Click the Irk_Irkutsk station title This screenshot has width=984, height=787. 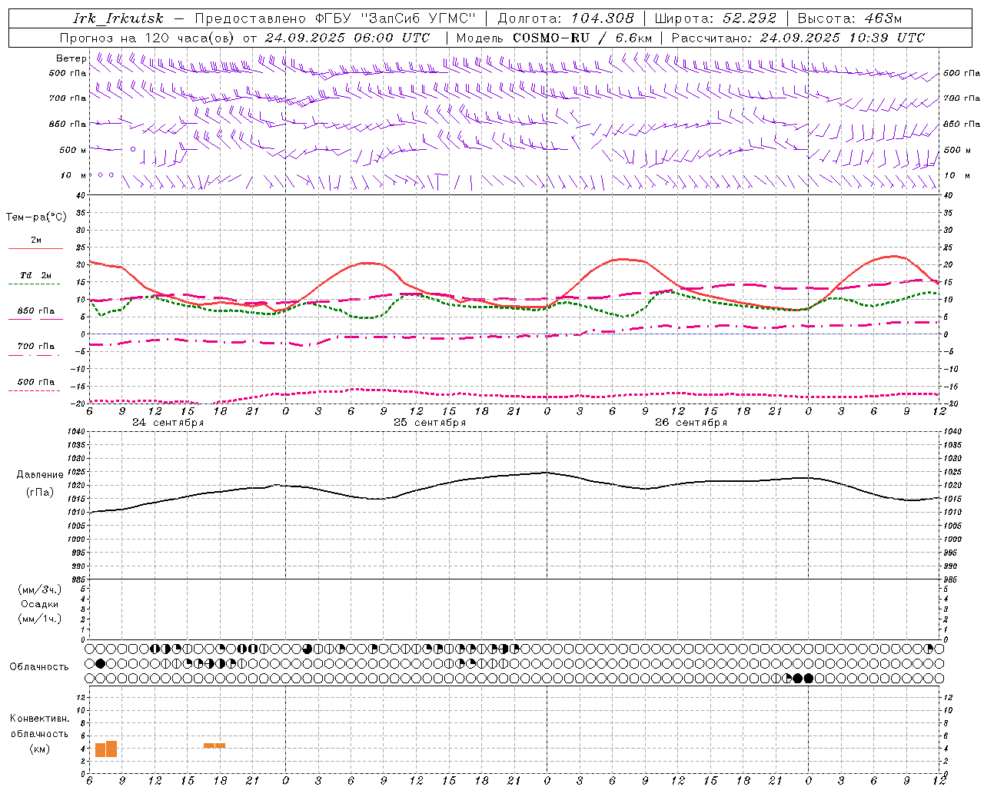click(118, 18)
